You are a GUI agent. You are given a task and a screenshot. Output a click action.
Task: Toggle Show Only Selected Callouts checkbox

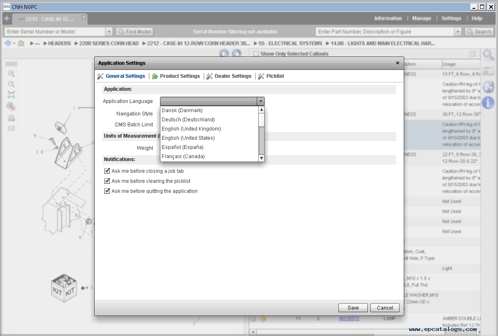[x=256, y=54]
